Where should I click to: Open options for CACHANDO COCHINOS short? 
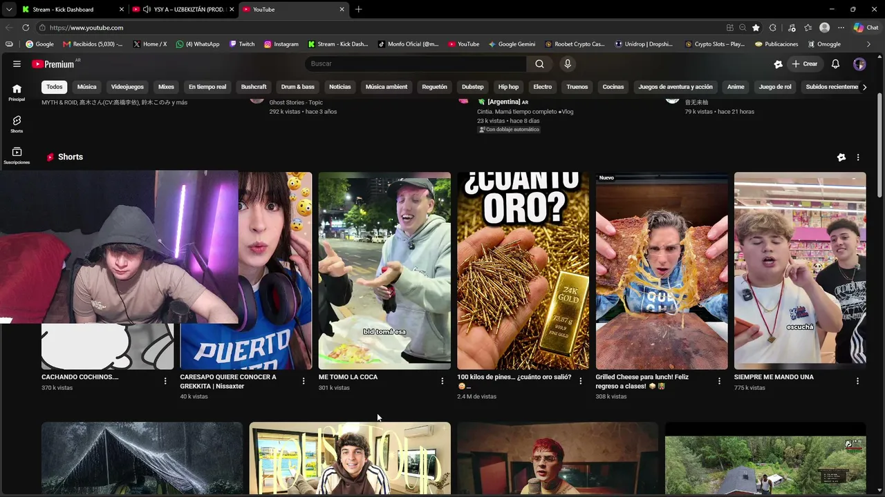click(x=165, y=380)
